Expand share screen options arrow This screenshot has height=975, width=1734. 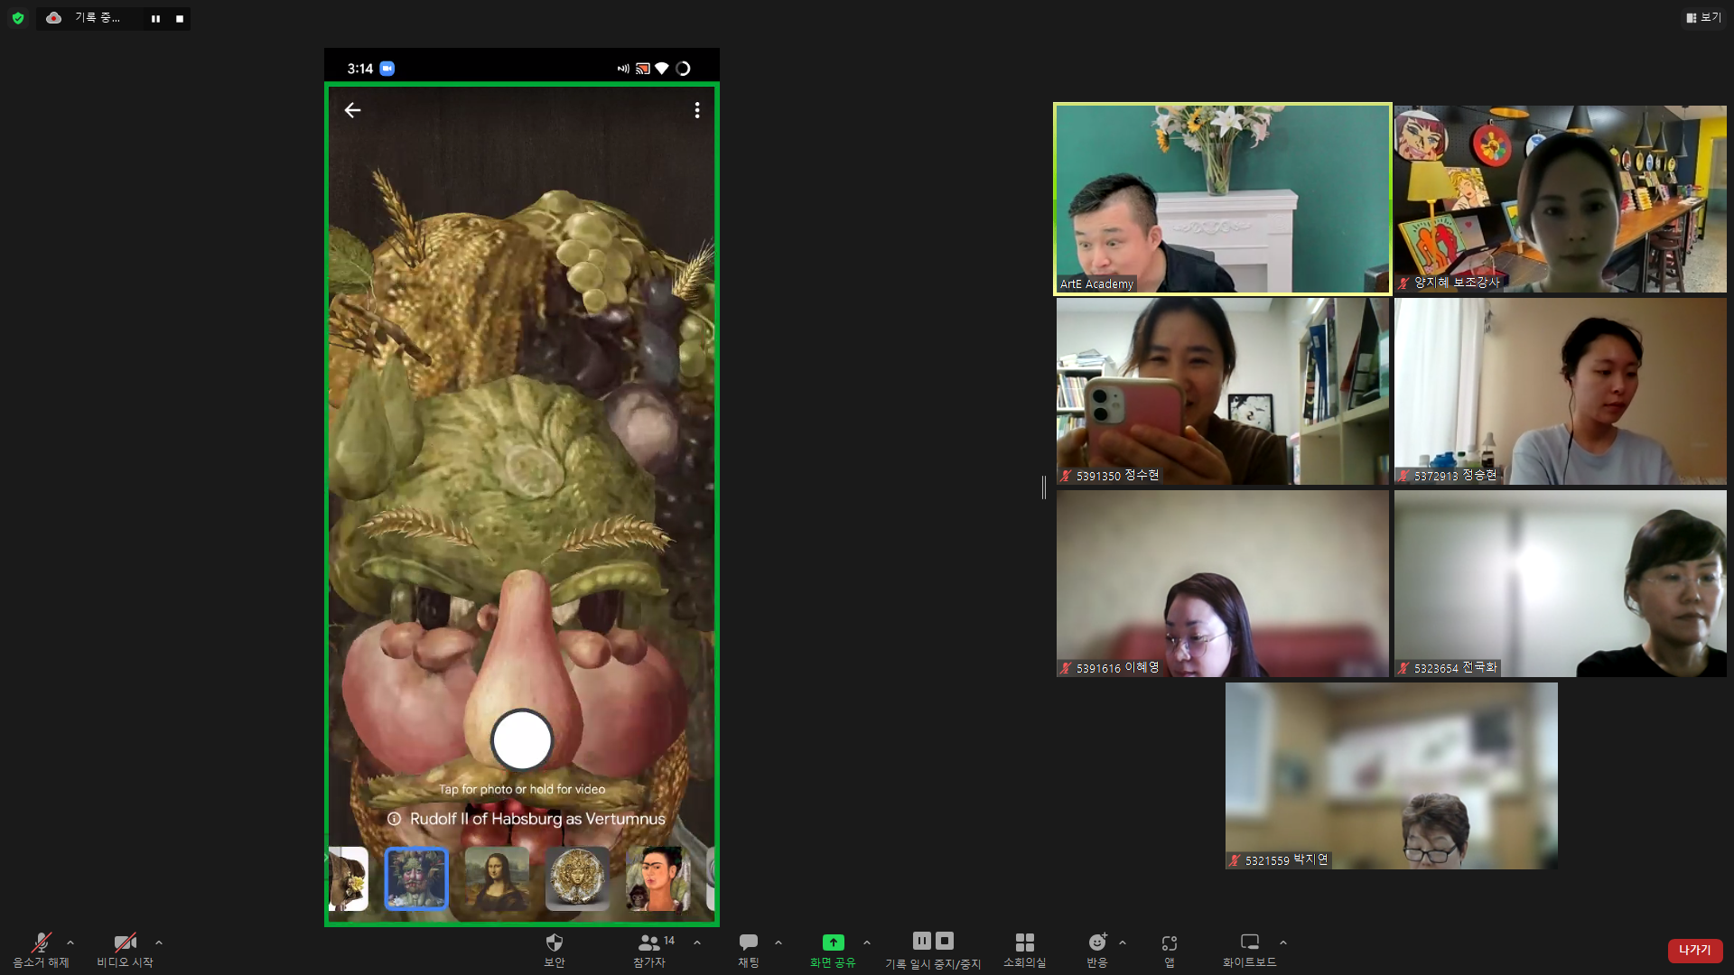867,942
